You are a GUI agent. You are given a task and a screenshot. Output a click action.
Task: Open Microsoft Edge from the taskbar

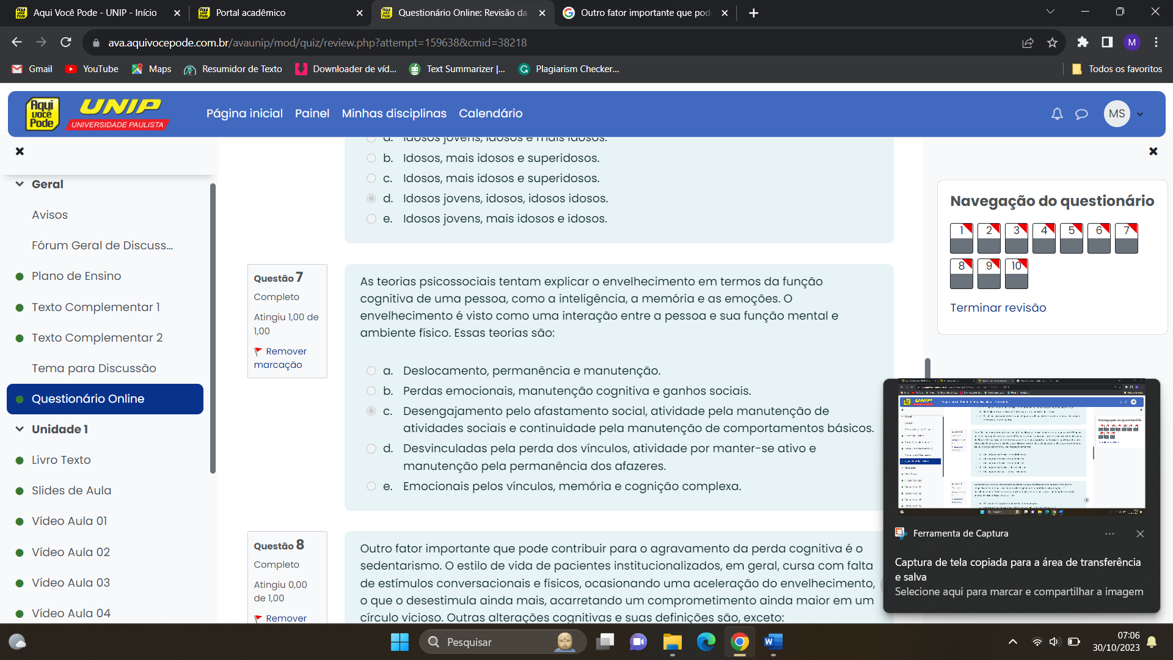click(706, 642)
